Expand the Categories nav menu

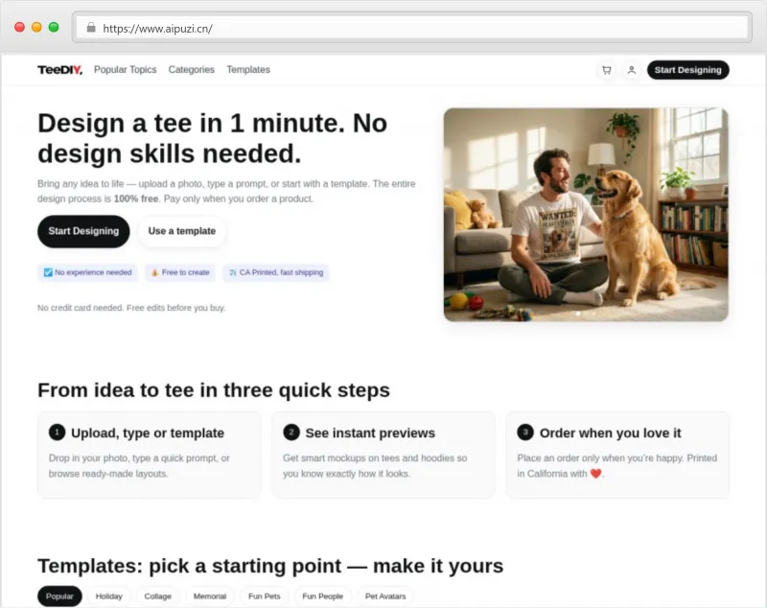(192, 70)
